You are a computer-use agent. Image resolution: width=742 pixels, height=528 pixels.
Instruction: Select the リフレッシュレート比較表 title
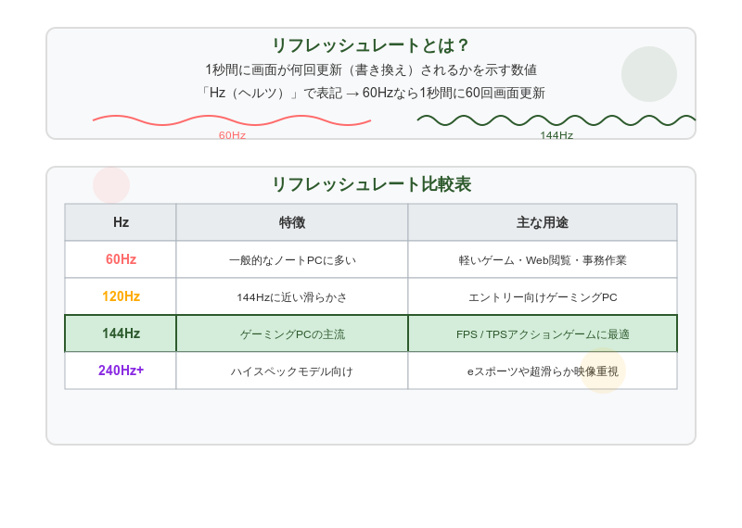coord(371,184)
